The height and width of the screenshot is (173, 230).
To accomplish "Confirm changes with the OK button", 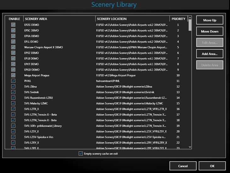I will (x=212, y=166).
